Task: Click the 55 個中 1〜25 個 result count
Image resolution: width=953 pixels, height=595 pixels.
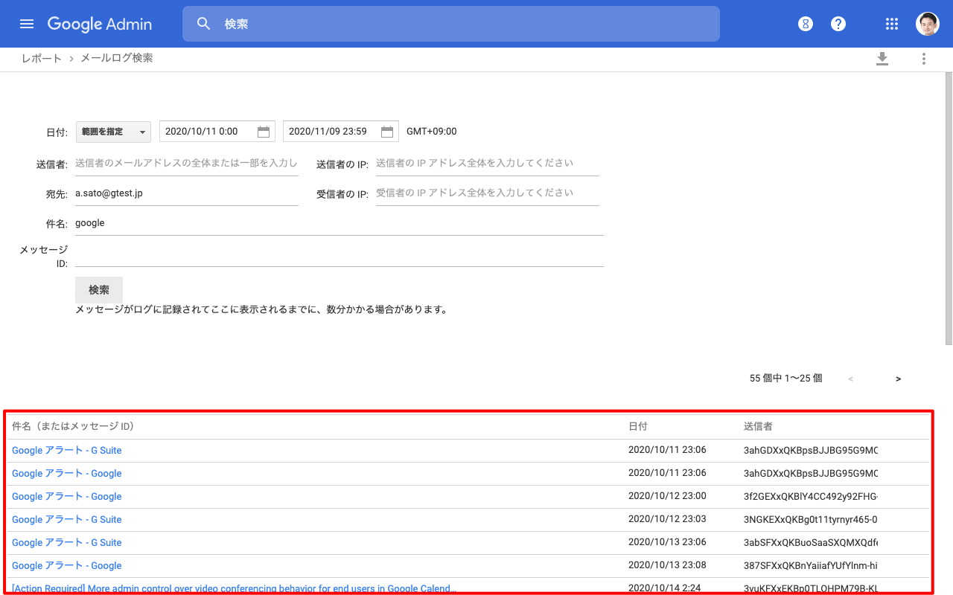Action: (x=786, y=379)
